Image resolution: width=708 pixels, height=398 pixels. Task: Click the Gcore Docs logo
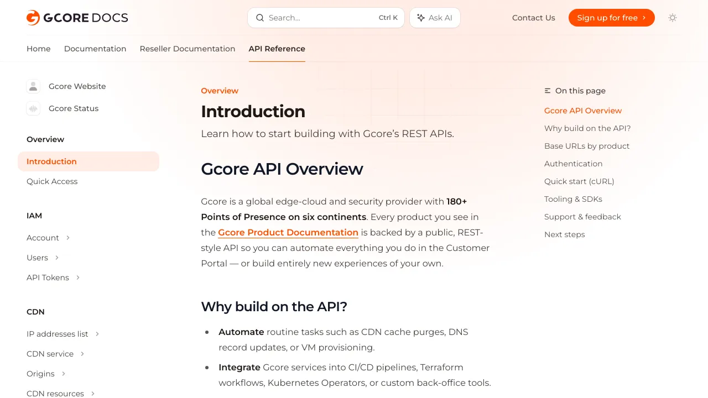point(77,18)
